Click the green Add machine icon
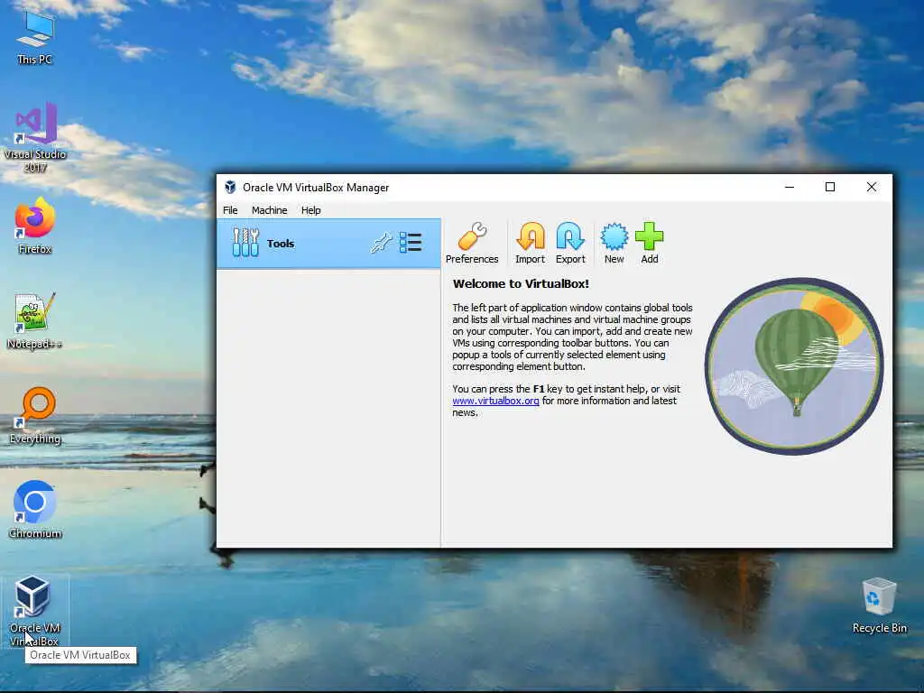Image resolution: width=924 pixels, height=693 pixels. pyautogui.click(x=650, y=243)
